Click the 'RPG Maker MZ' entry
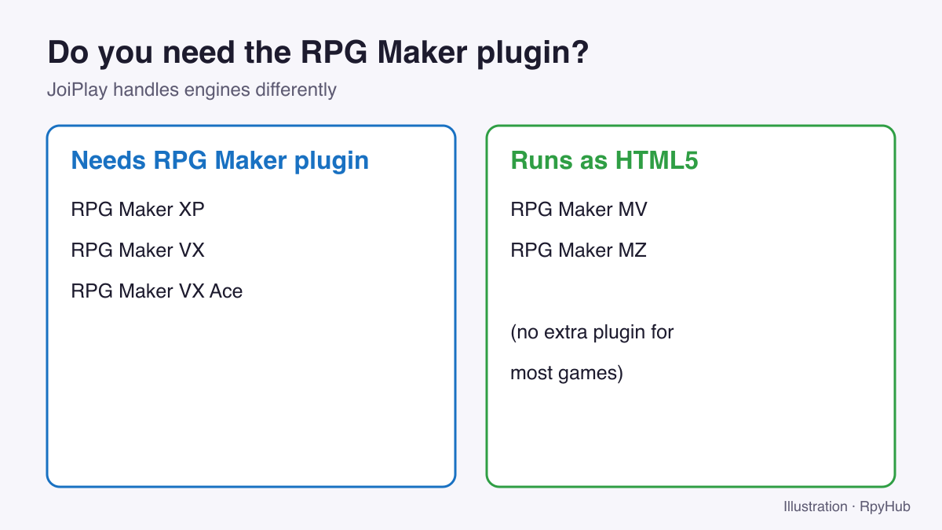 pos(579,250)
